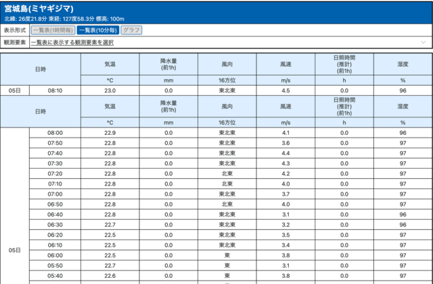Switch to the 一覧表(1時間毎) view
The height and width of the screenshot is (284, 433).
coord(53,30)
